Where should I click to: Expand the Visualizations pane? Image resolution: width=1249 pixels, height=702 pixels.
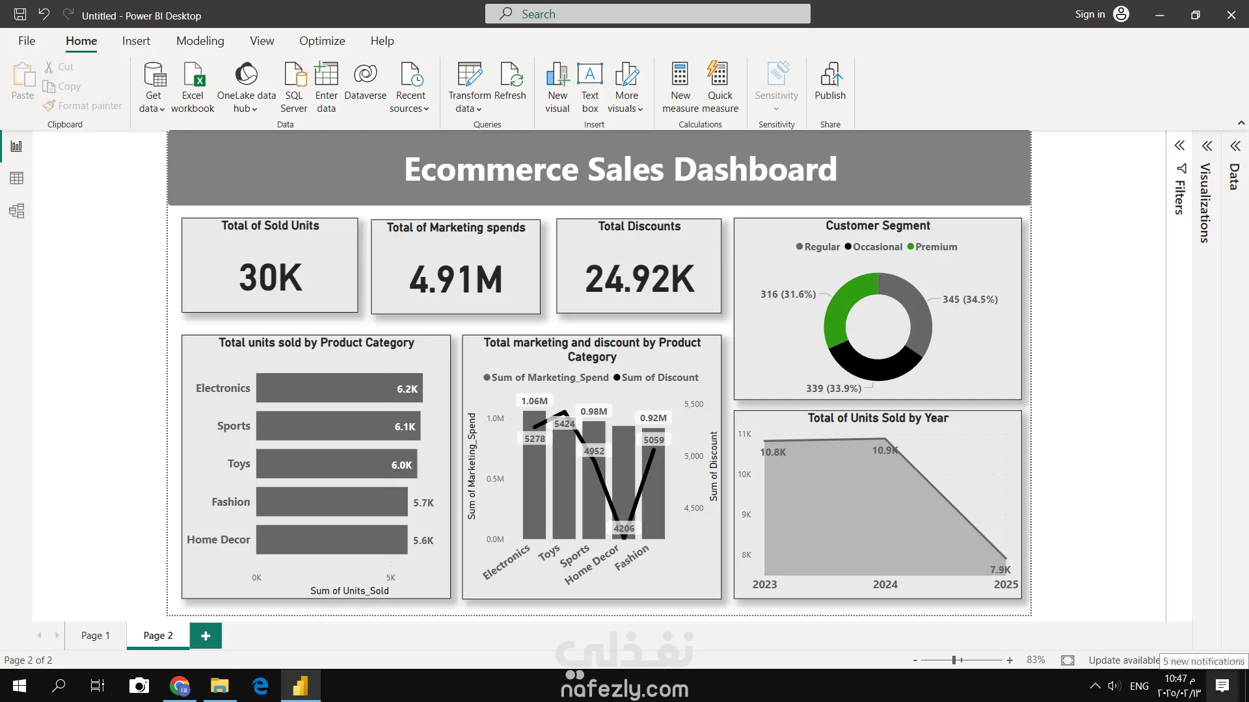[x=1207, y=146]
